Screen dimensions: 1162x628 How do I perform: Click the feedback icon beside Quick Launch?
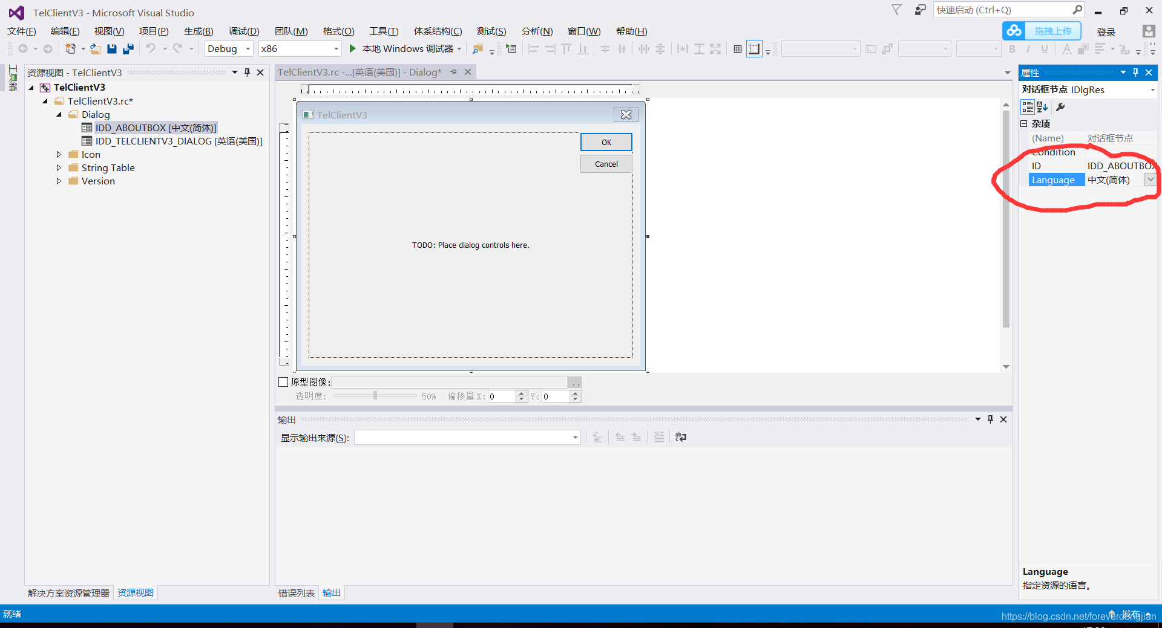pyautogui.click(x=920, y=10)
